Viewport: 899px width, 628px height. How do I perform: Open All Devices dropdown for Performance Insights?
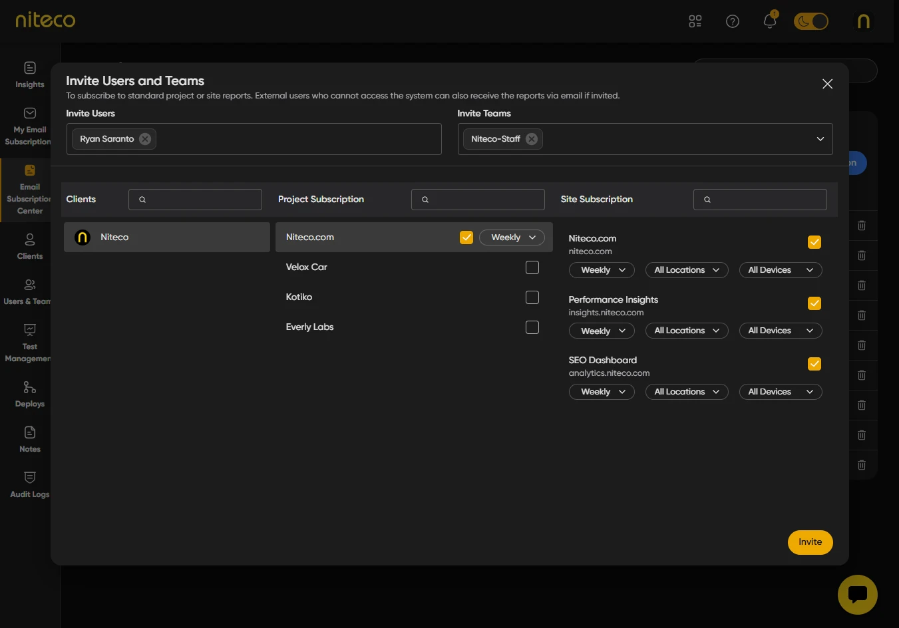(781, 331)
